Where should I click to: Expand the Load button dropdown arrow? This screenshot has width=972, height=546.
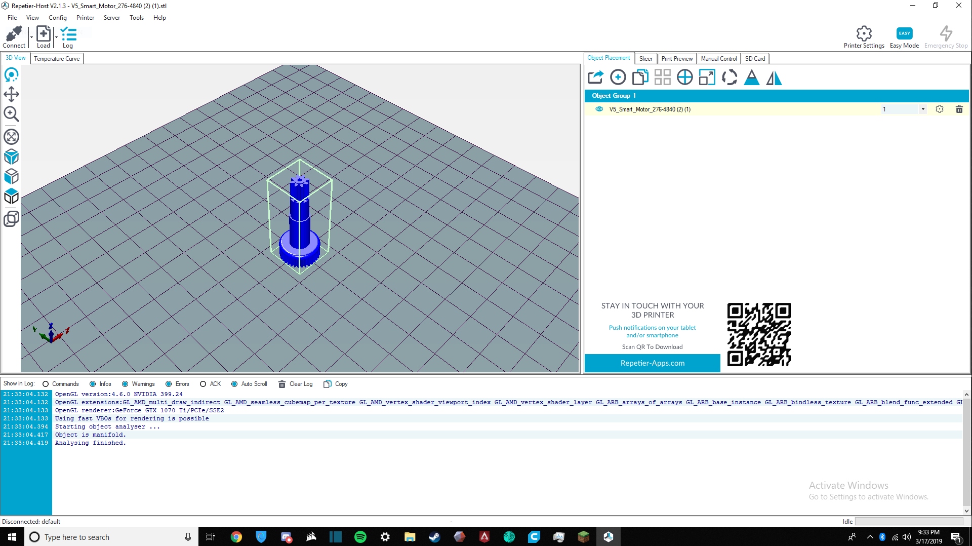tap(56, 37)
